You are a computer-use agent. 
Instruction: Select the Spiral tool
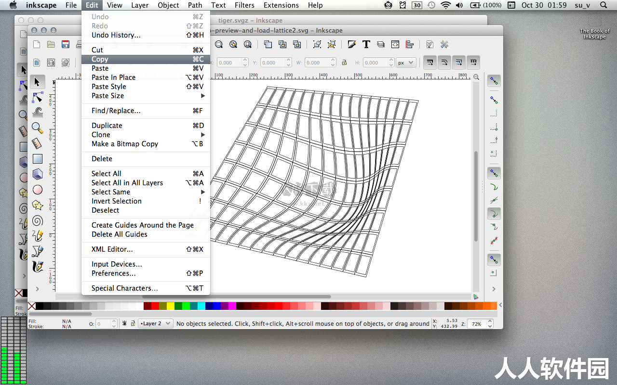click(37, 221)
